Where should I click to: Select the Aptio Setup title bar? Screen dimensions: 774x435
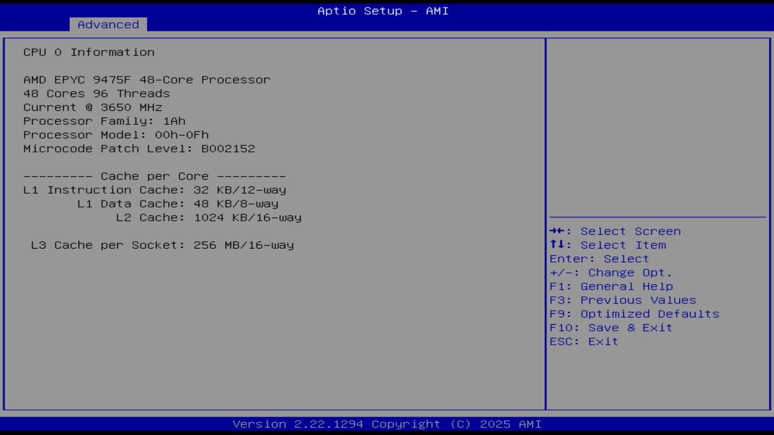[x=382, y=11]
